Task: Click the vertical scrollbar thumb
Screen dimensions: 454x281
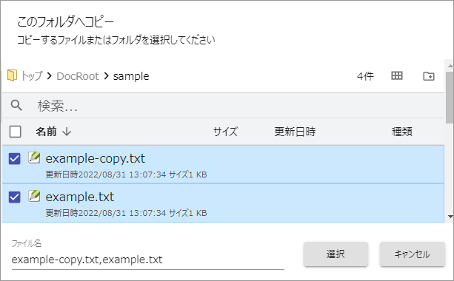Action: click(x=450, y=97)
